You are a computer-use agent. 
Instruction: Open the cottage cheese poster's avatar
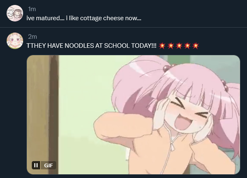[15, 13]
